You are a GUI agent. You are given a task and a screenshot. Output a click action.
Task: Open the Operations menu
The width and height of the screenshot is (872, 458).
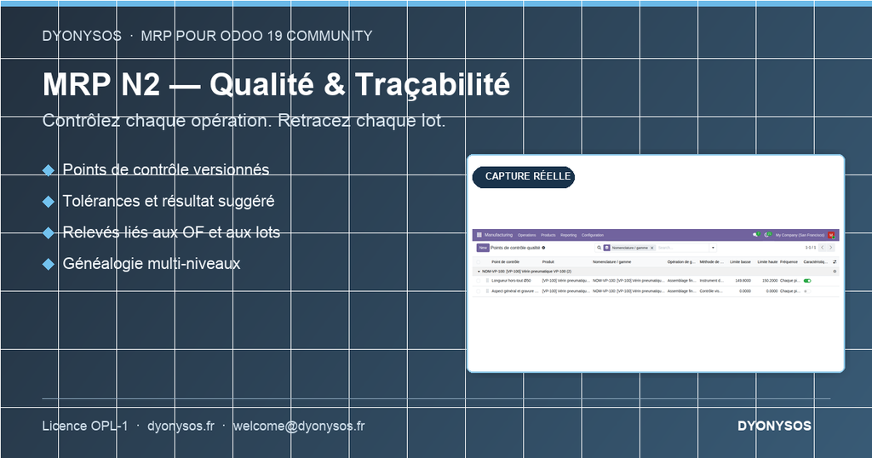point(526,235)
